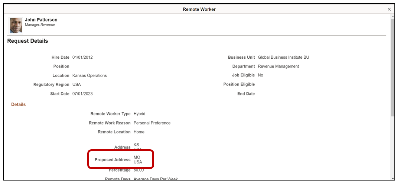Click the Manager-Revenue job title

(40, 25)
